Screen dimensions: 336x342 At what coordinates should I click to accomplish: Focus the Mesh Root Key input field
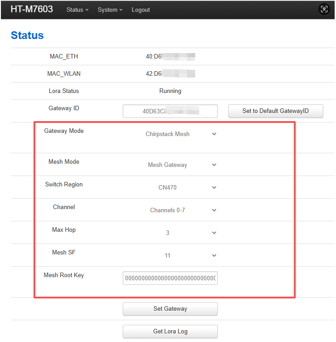170,278
